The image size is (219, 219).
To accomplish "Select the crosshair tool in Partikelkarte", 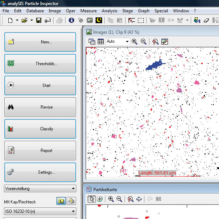I will click(100, 199).
